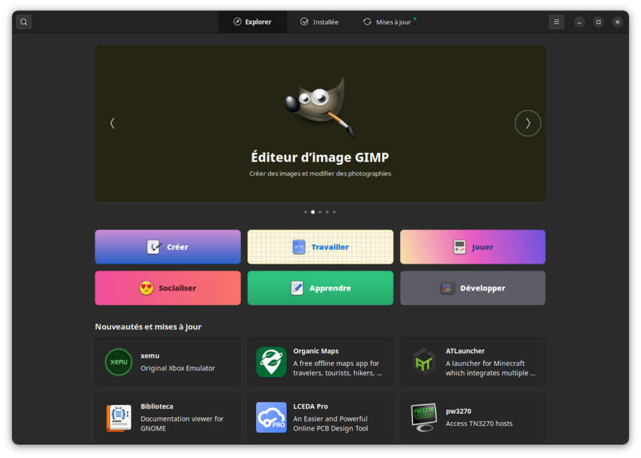Open the Créer category
Screen dimensions: 641x458
(x=168, y=247)
